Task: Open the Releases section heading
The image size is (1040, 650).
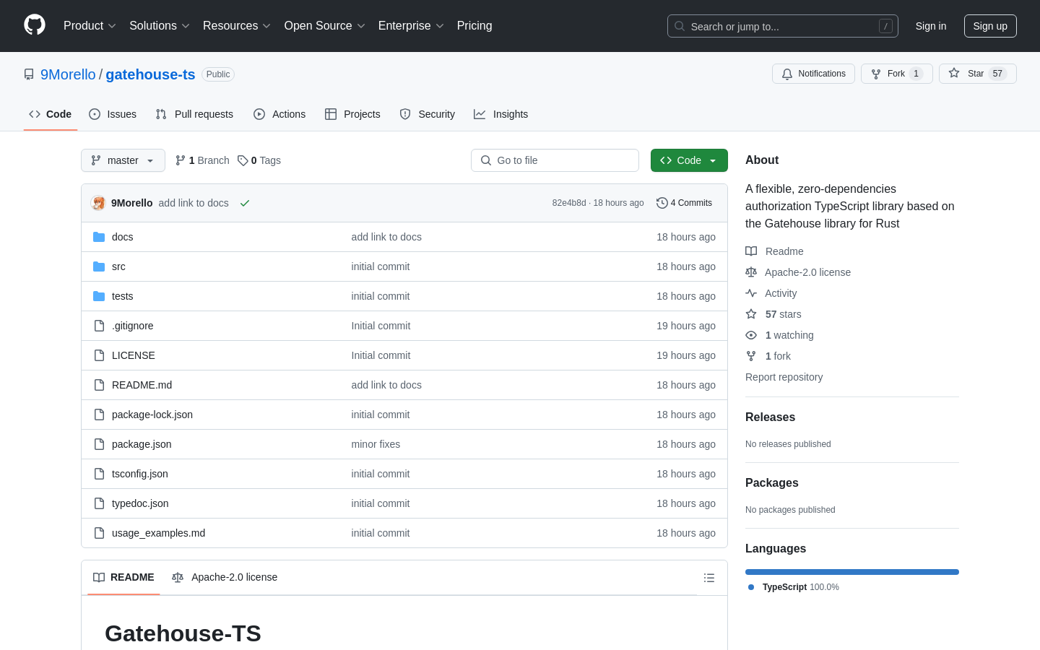Action: 770,417
